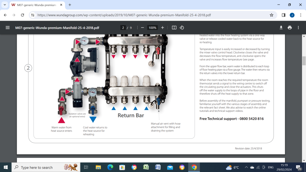
Task: Click 'Manual air vent with hose' caption
Action: coord(166,127)
